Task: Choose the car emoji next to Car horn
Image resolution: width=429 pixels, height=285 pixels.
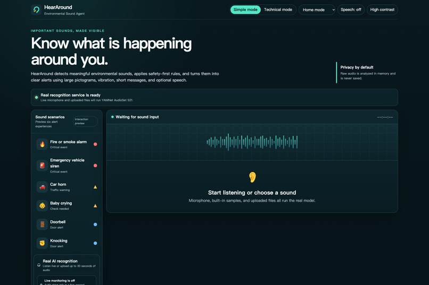Action: point(42,187)
